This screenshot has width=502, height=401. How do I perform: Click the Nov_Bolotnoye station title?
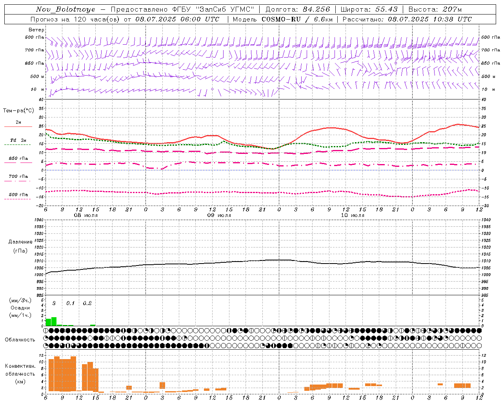65,9
